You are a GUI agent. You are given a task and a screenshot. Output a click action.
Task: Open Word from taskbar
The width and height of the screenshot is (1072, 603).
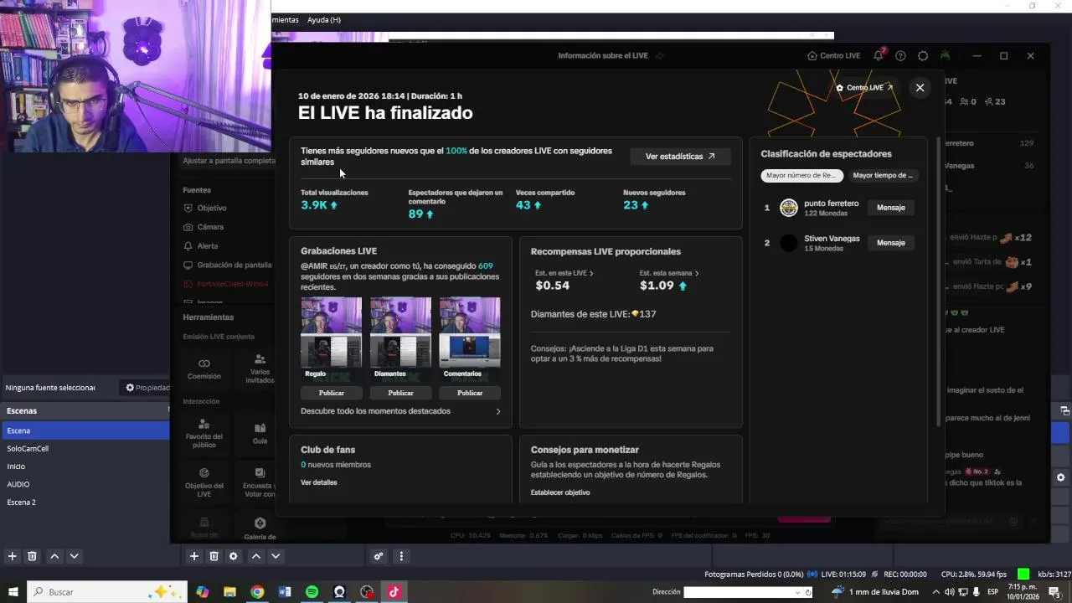285,592
